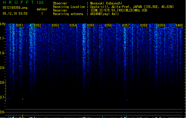The width and height of the screenshot is (186, 118).
Task: Click the 'meteor' count label
Action: pos(42,9)
